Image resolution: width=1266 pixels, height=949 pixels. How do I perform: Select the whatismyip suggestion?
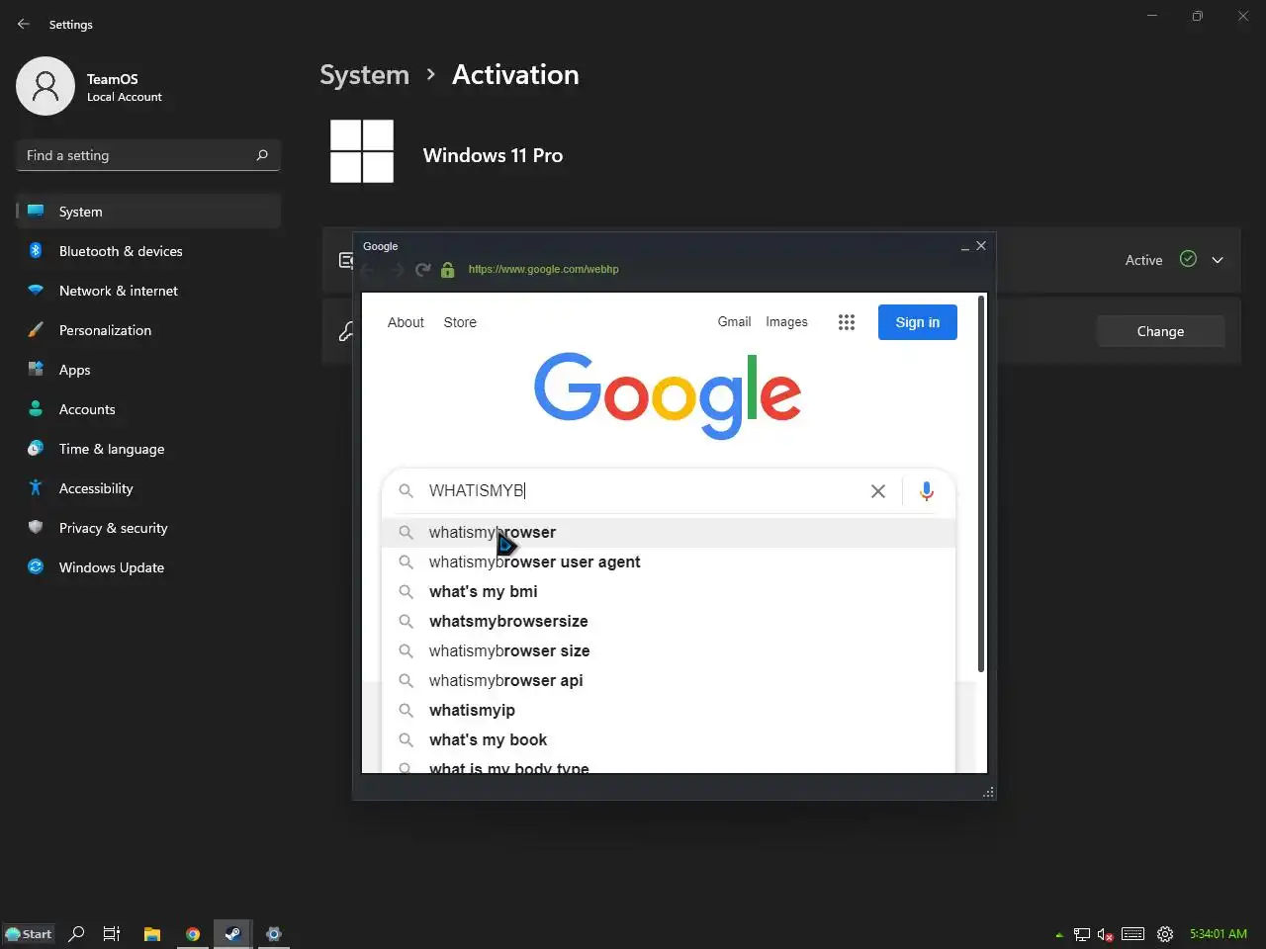(669, 710)
